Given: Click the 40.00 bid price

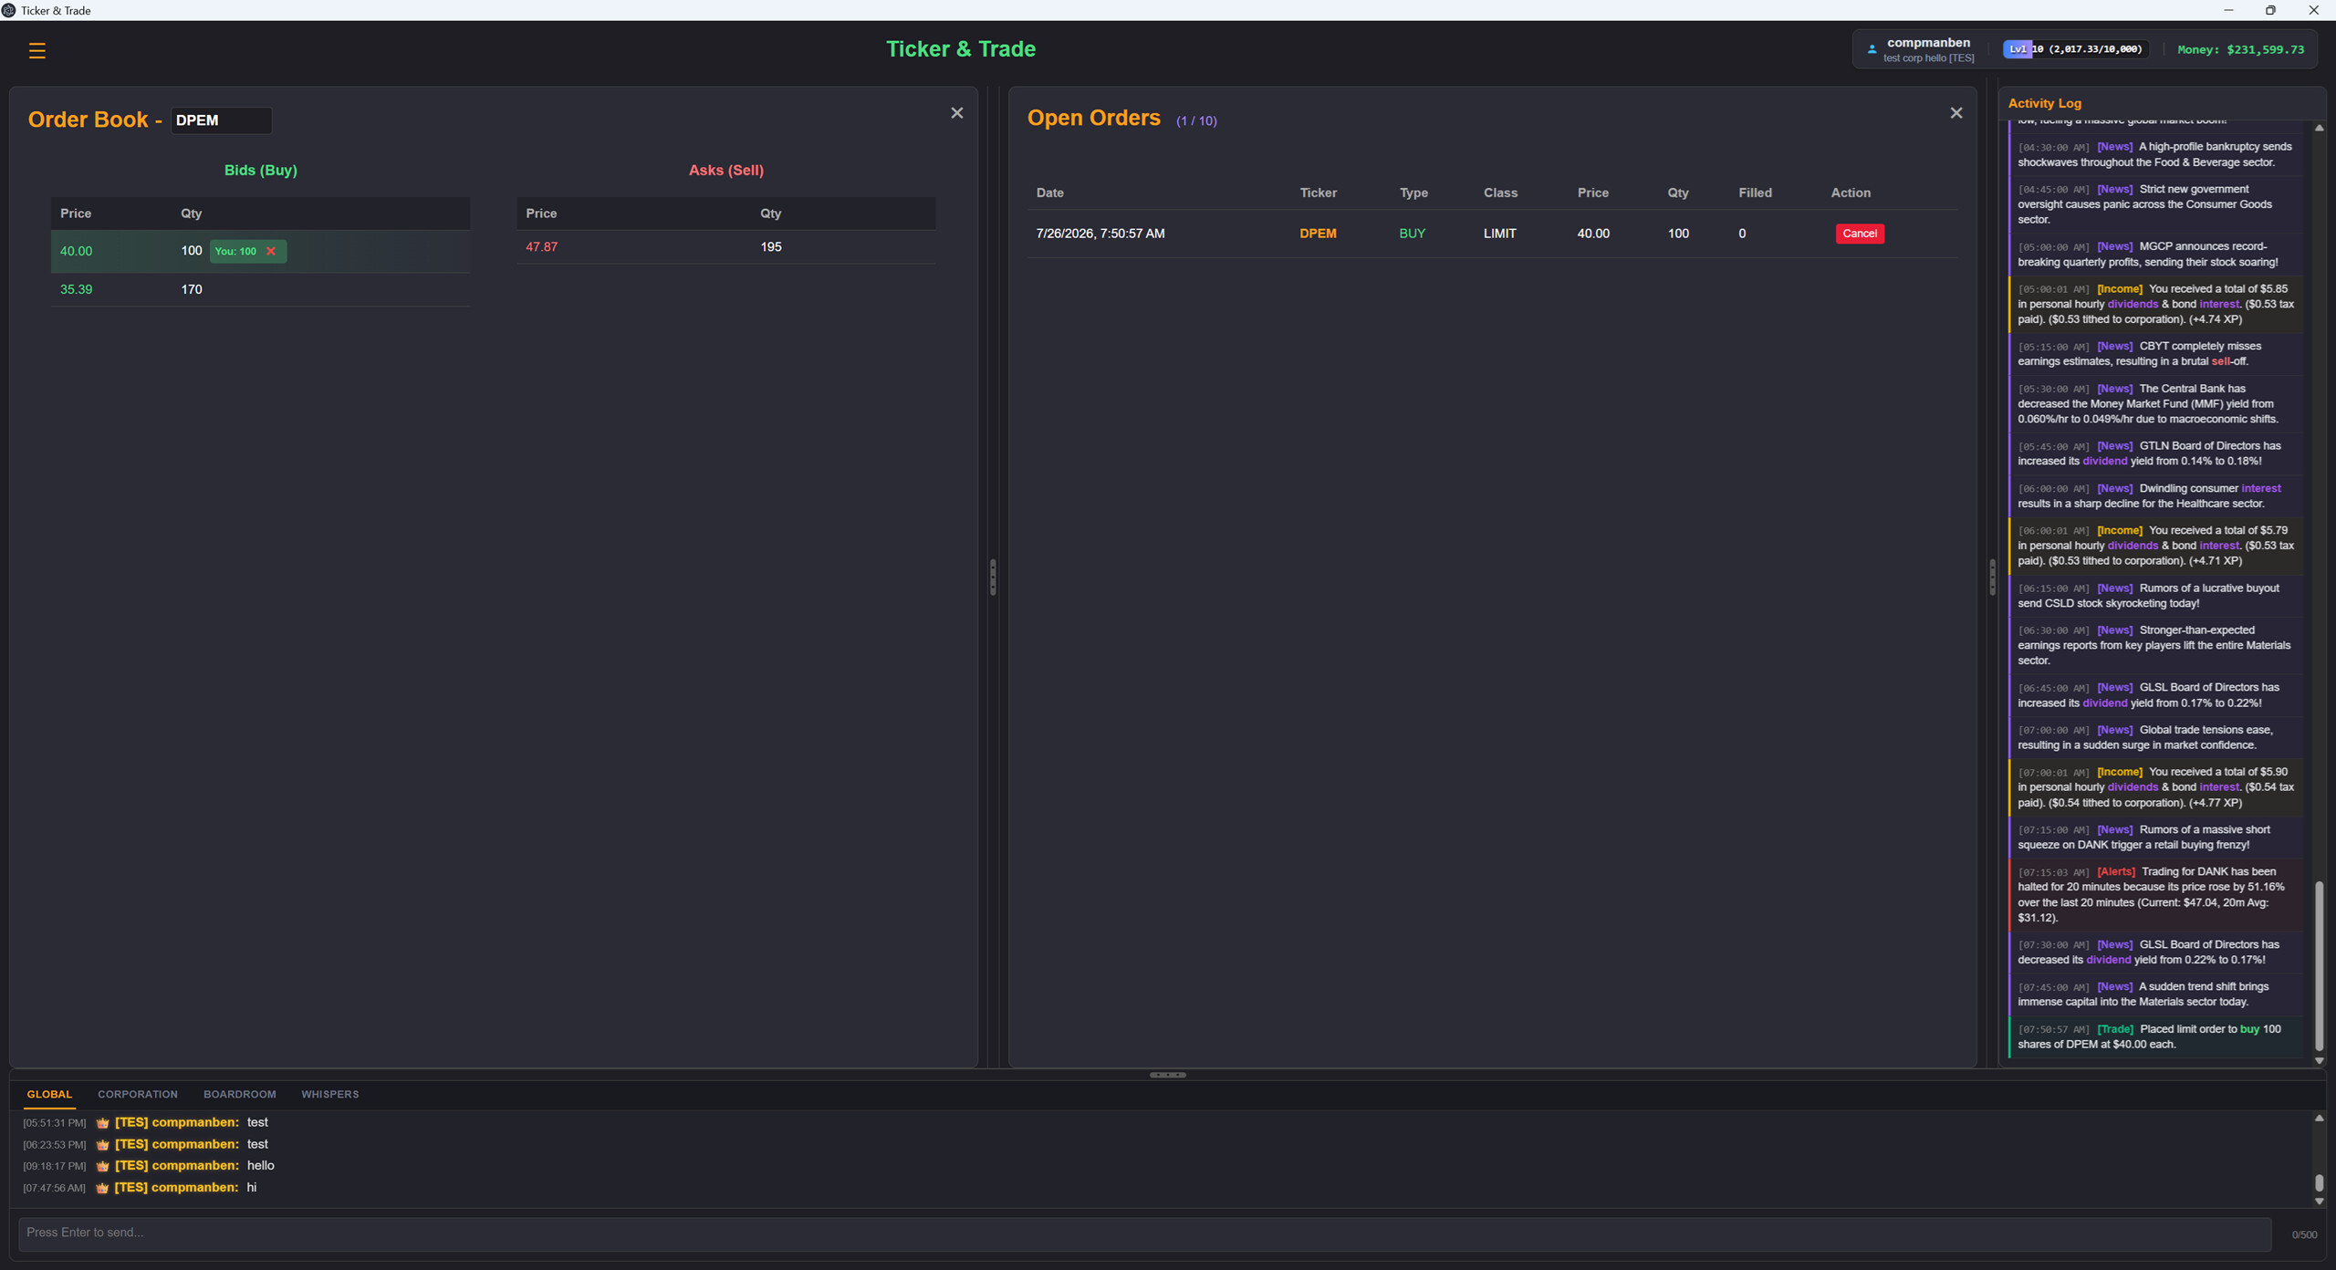Looking at the screenshot, I should 76,251.
